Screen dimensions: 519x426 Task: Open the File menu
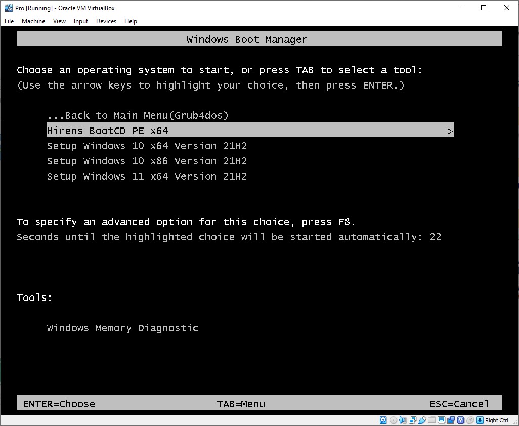(9, 21)
